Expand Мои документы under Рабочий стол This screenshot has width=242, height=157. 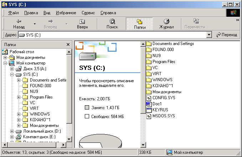coord(5,57)
